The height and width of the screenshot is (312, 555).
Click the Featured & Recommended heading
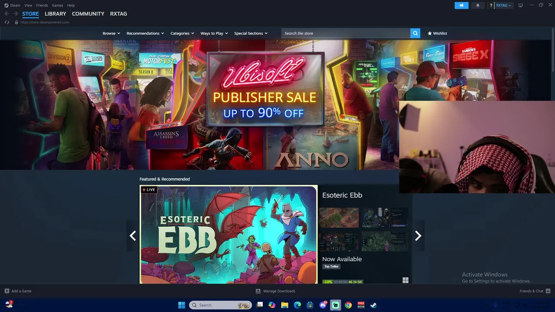pyautogui.click(x=164, y=179)
